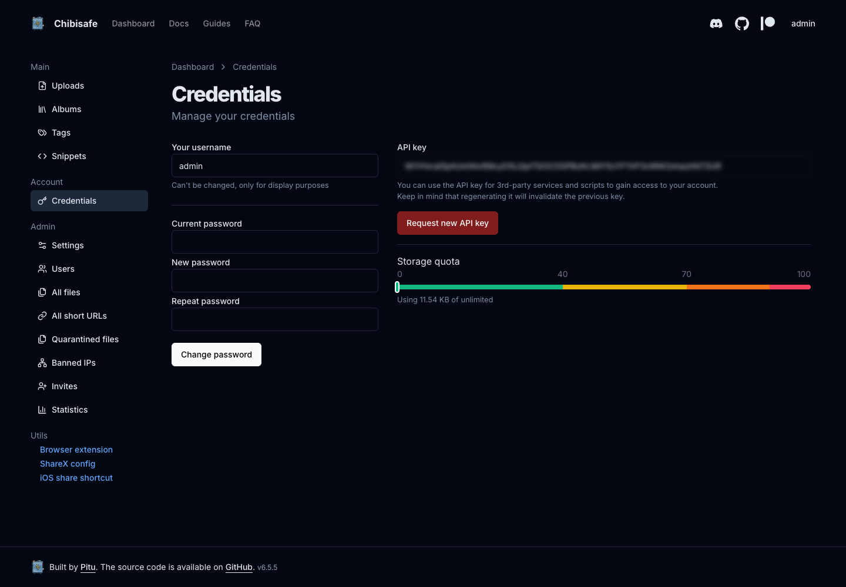
Task: Click the Storage quota colored bar
Action: click(x=604, y=287)
